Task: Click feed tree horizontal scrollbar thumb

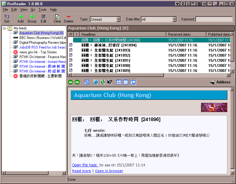Action: 27,173
